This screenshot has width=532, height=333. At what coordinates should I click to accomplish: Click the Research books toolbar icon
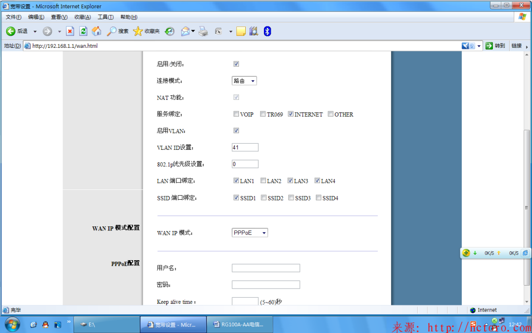tap(254, 31)
